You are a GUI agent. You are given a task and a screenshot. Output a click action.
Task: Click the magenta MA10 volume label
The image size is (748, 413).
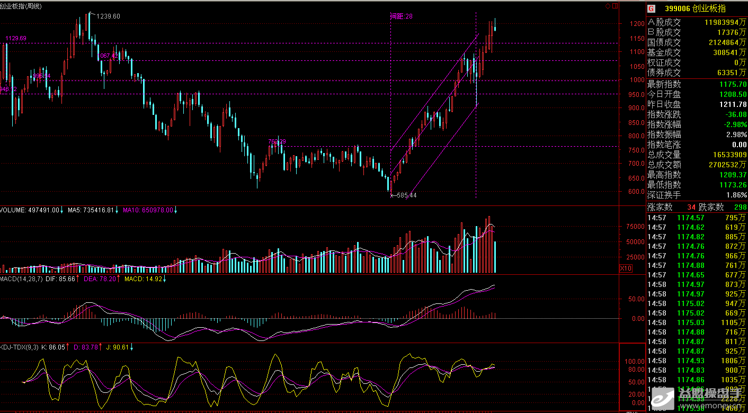click(148, 210)
